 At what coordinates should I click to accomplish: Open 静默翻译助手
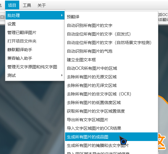(35, 50)
